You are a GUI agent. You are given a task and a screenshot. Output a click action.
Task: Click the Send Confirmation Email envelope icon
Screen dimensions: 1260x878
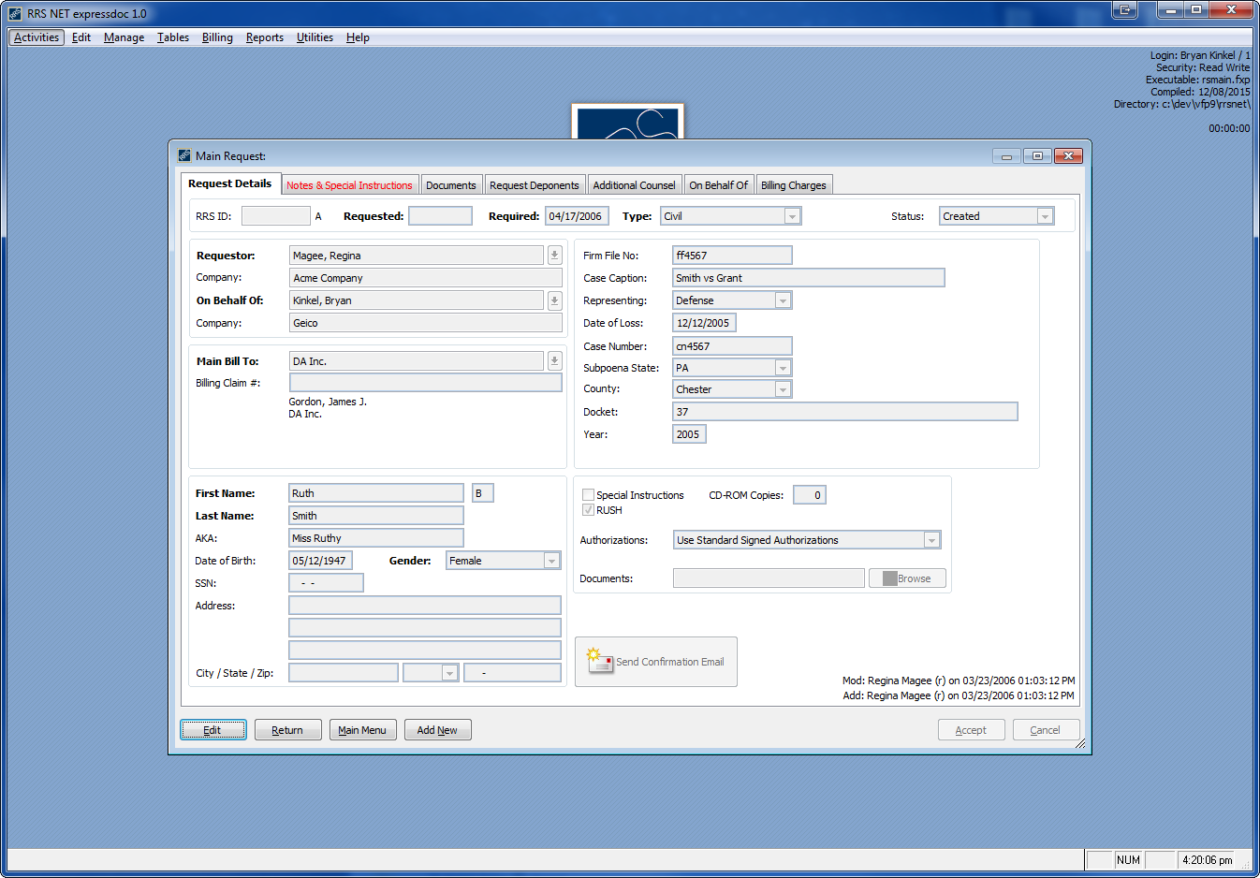point(599,660)
